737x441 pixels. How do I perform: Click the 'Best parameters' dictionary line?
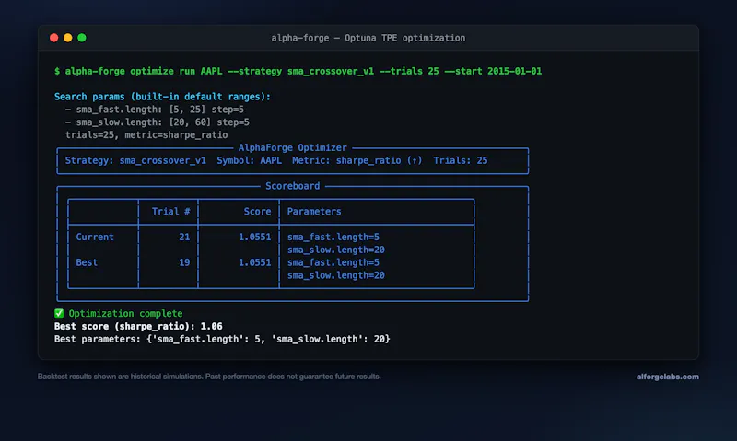tap(222, 339)
